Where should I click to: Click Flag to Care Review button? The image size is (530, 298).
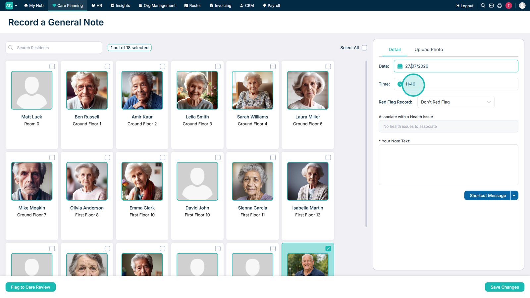pyautogui.click(x=30, y=287)
